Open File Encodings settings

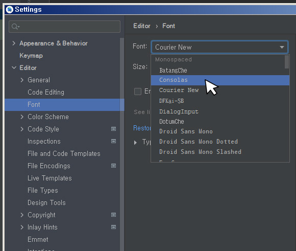[49, 166]
